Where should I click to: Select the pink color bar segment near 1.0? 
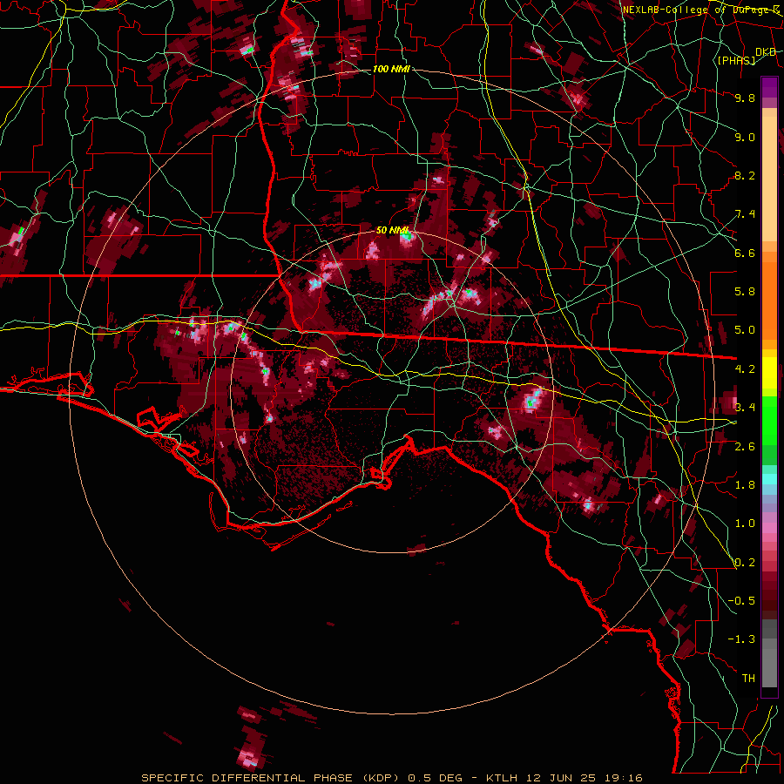(769, 528)
